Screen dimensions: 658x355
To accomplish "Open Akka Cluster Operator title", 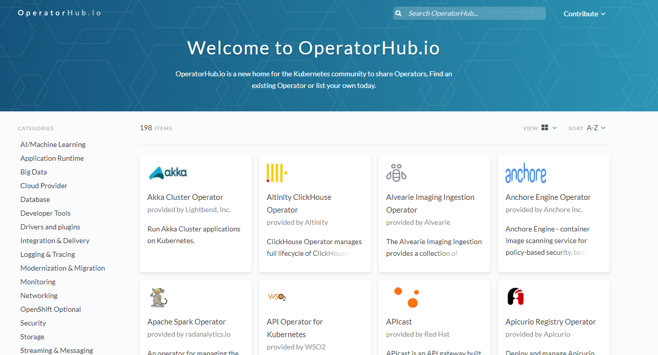I will click(185, 197).
